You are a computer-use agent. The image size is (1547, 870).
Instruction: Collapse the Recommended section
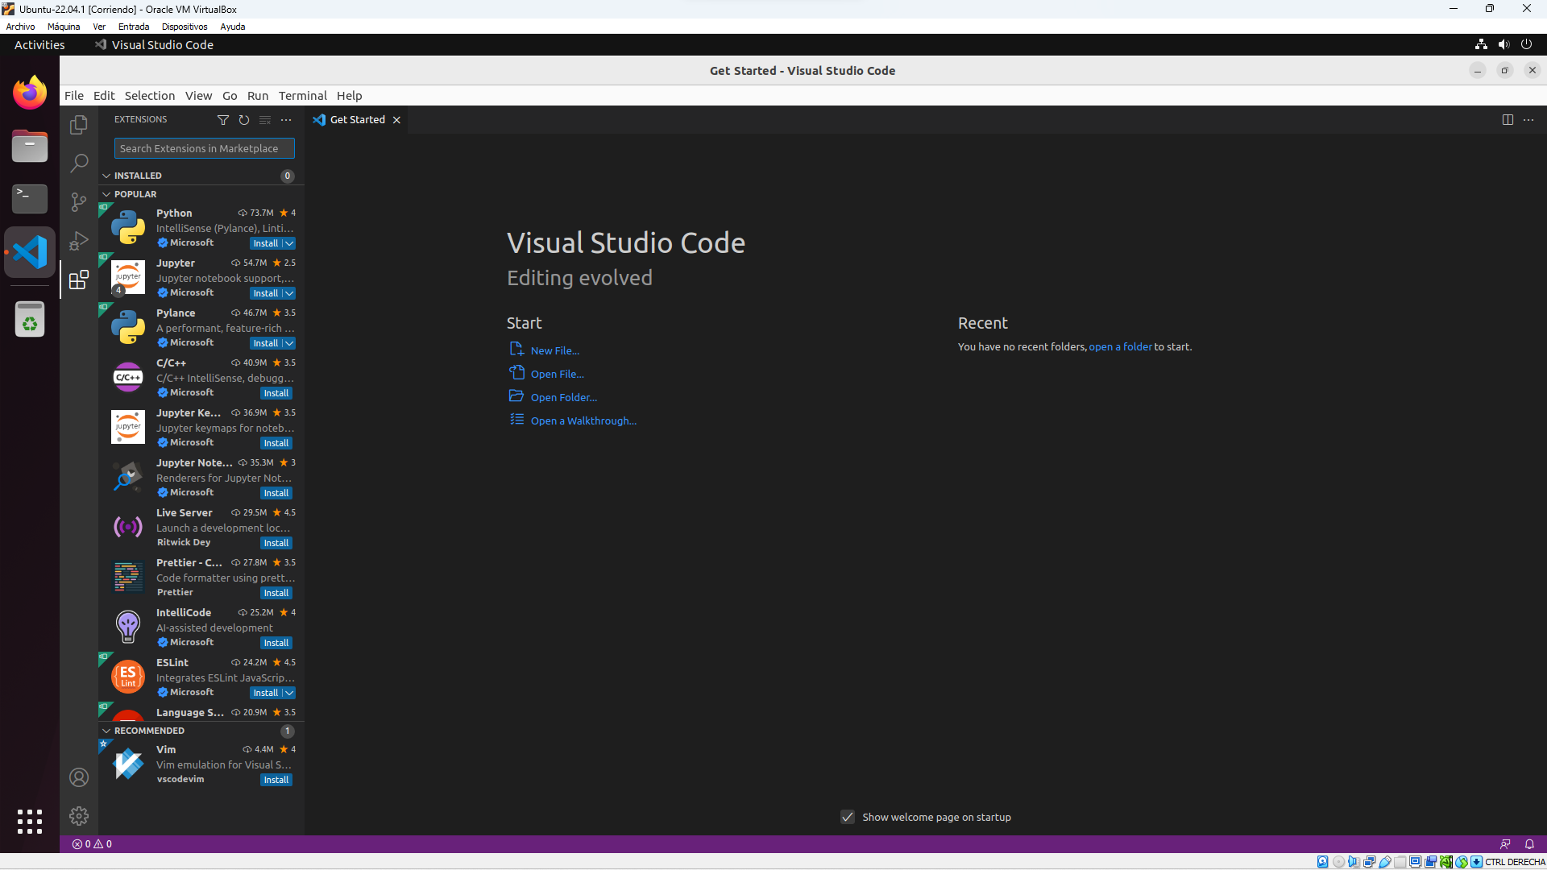pos(149,731)
